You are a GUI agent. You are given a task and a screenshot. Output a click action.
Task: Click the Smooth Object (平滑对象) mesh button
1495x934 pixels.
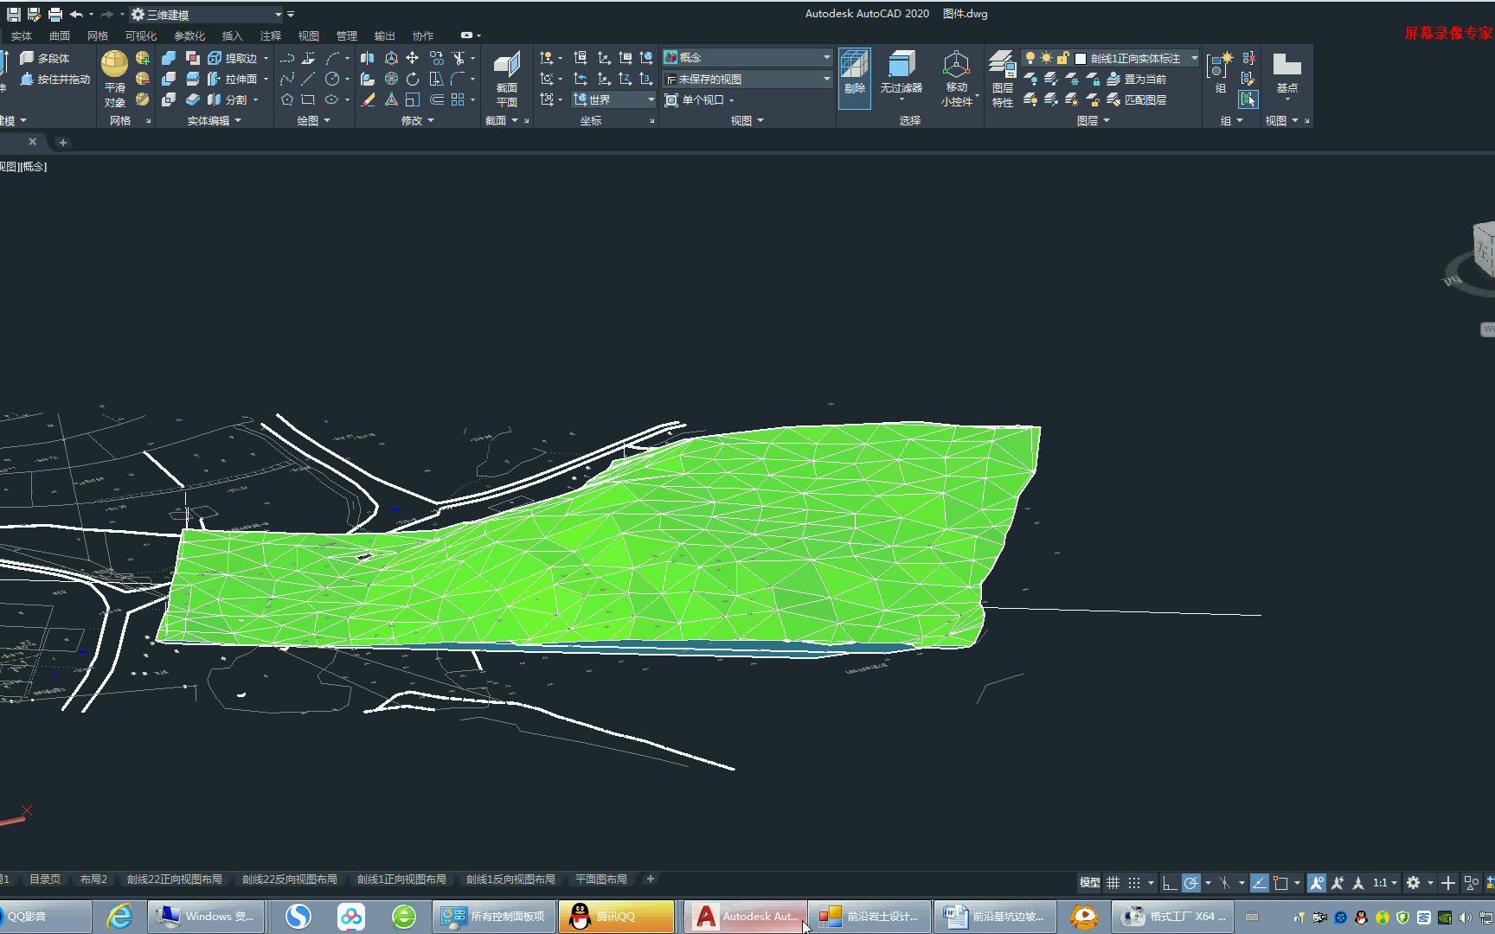(x=114, y=79)
